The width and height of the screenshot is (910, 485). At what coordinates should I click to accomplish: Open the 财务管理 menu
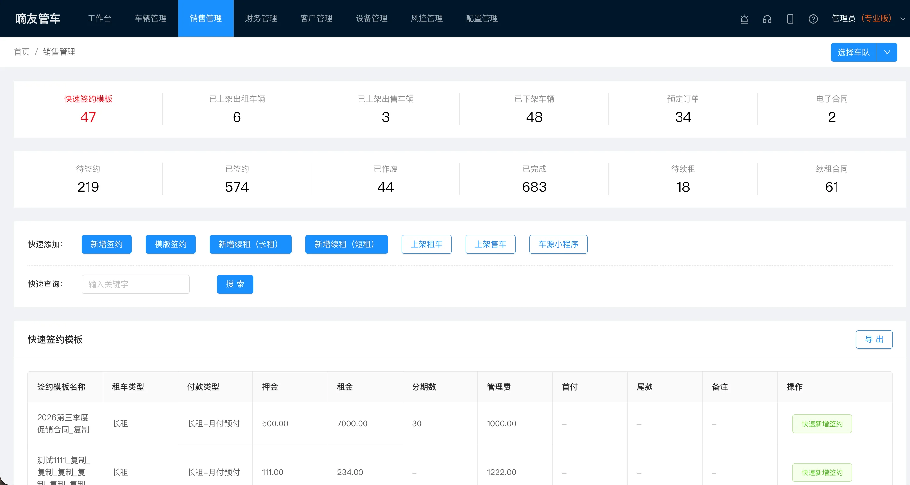[261, 18]
